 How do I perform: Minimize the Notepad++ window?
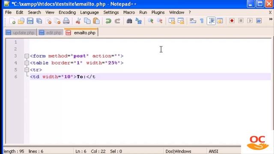pyautogui.click(x=250, y=4)
